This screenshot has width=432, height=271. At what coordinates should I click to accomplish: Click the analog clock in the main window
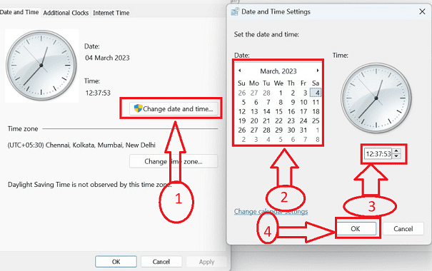point(41,66)
